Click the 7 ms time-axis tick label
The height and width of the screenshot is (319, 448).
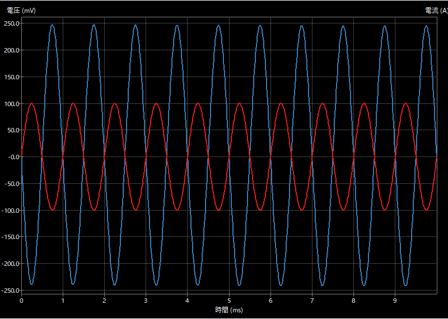pos(312,301)
